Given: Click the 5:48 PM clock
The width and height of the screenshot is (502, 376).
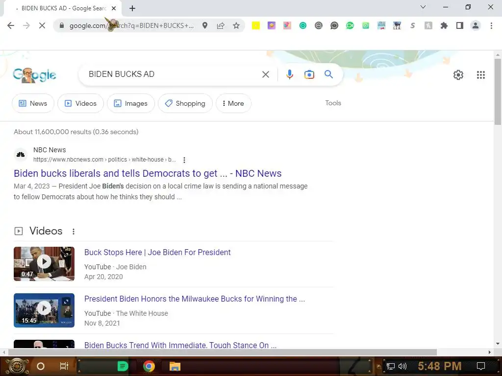Looking at the screenshot, I should [440, 366].
